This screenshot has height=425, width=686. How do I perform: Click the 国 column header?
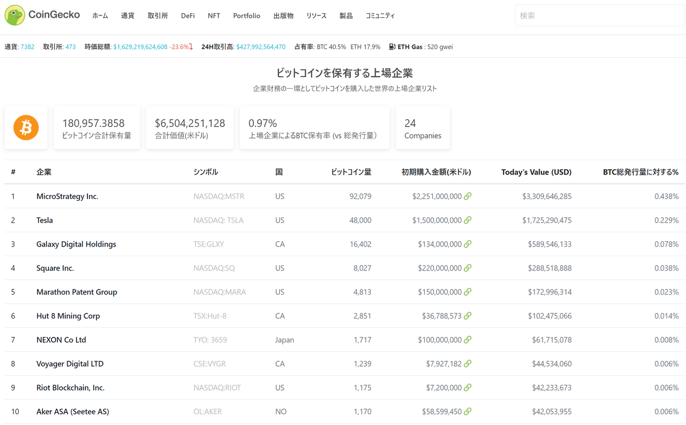pyautogui.click(x=279, y=172)
